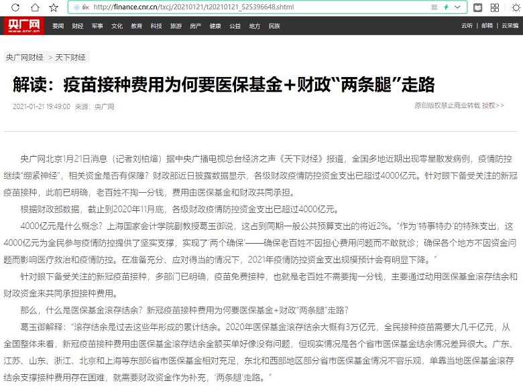Open the 授权>> licensing link

click(x=492, y=106)
